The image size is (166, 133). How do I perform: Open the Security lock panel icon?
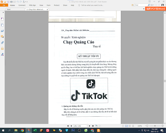pos(2,48)
